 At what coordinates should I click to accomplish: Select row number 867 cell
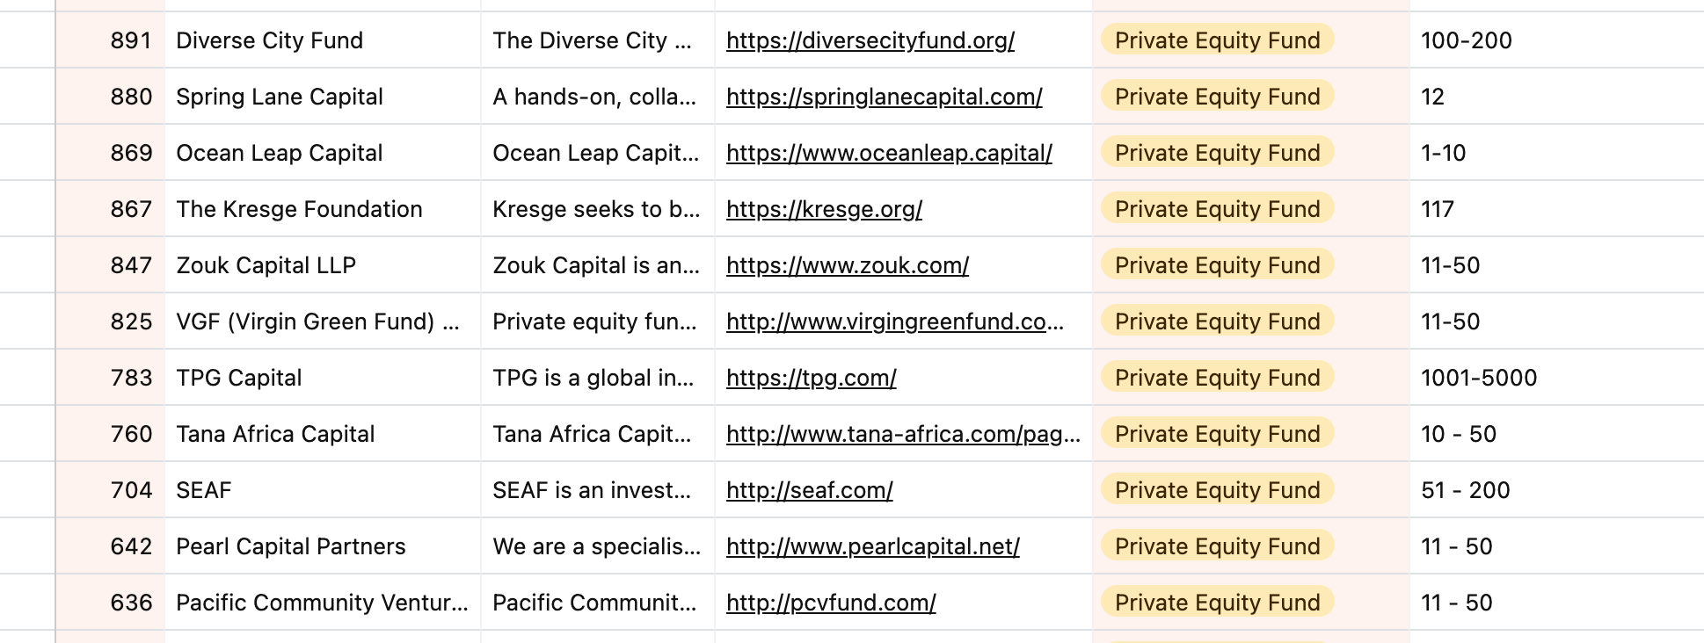tap(111, 209)
